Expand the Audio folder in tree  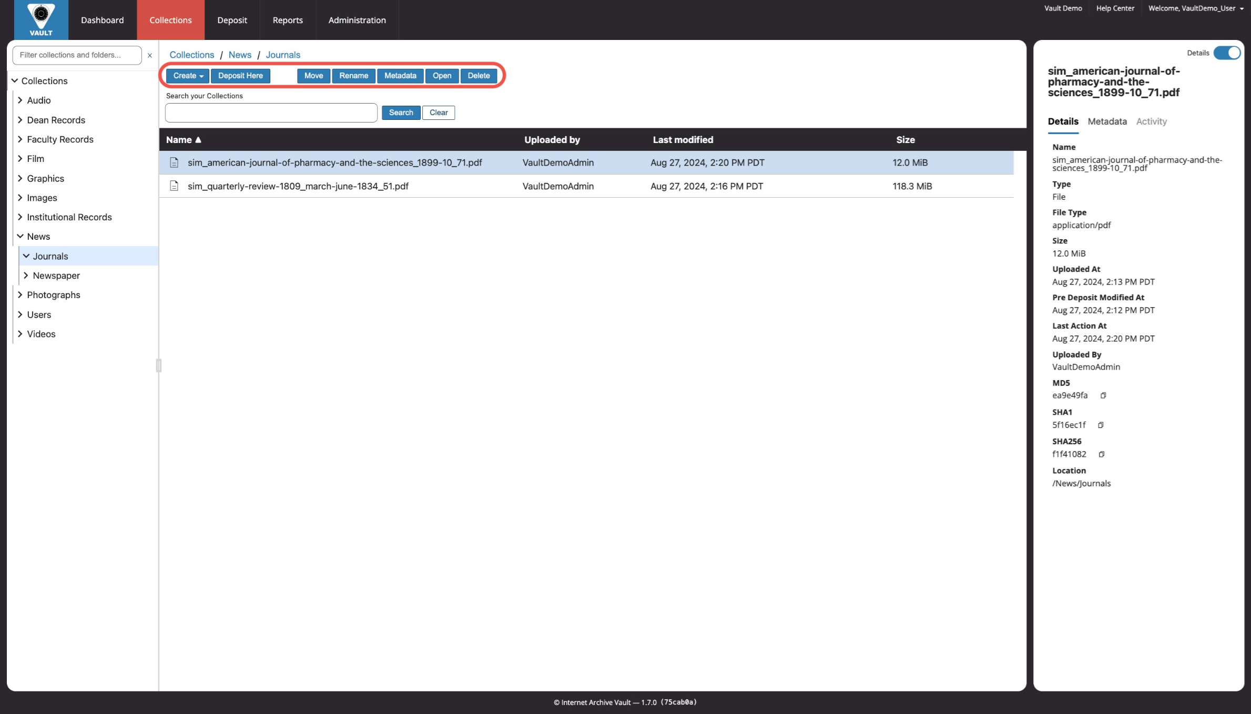click(20, 100)
